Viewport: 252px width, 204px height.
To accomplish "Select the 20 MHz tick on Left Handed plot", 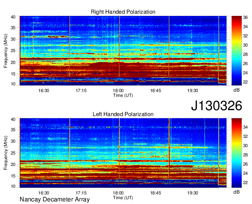I will (x=13, y=165).
